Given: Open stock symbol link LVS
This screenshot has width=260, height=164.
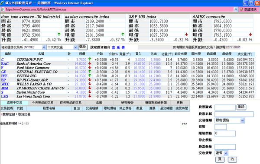Looking at the screenshot, I should tap(5, 96).
